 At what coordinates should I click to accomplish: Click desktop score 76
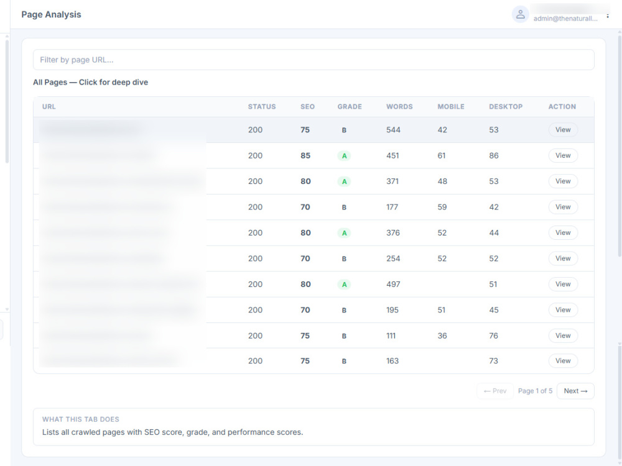coord(493,336)
